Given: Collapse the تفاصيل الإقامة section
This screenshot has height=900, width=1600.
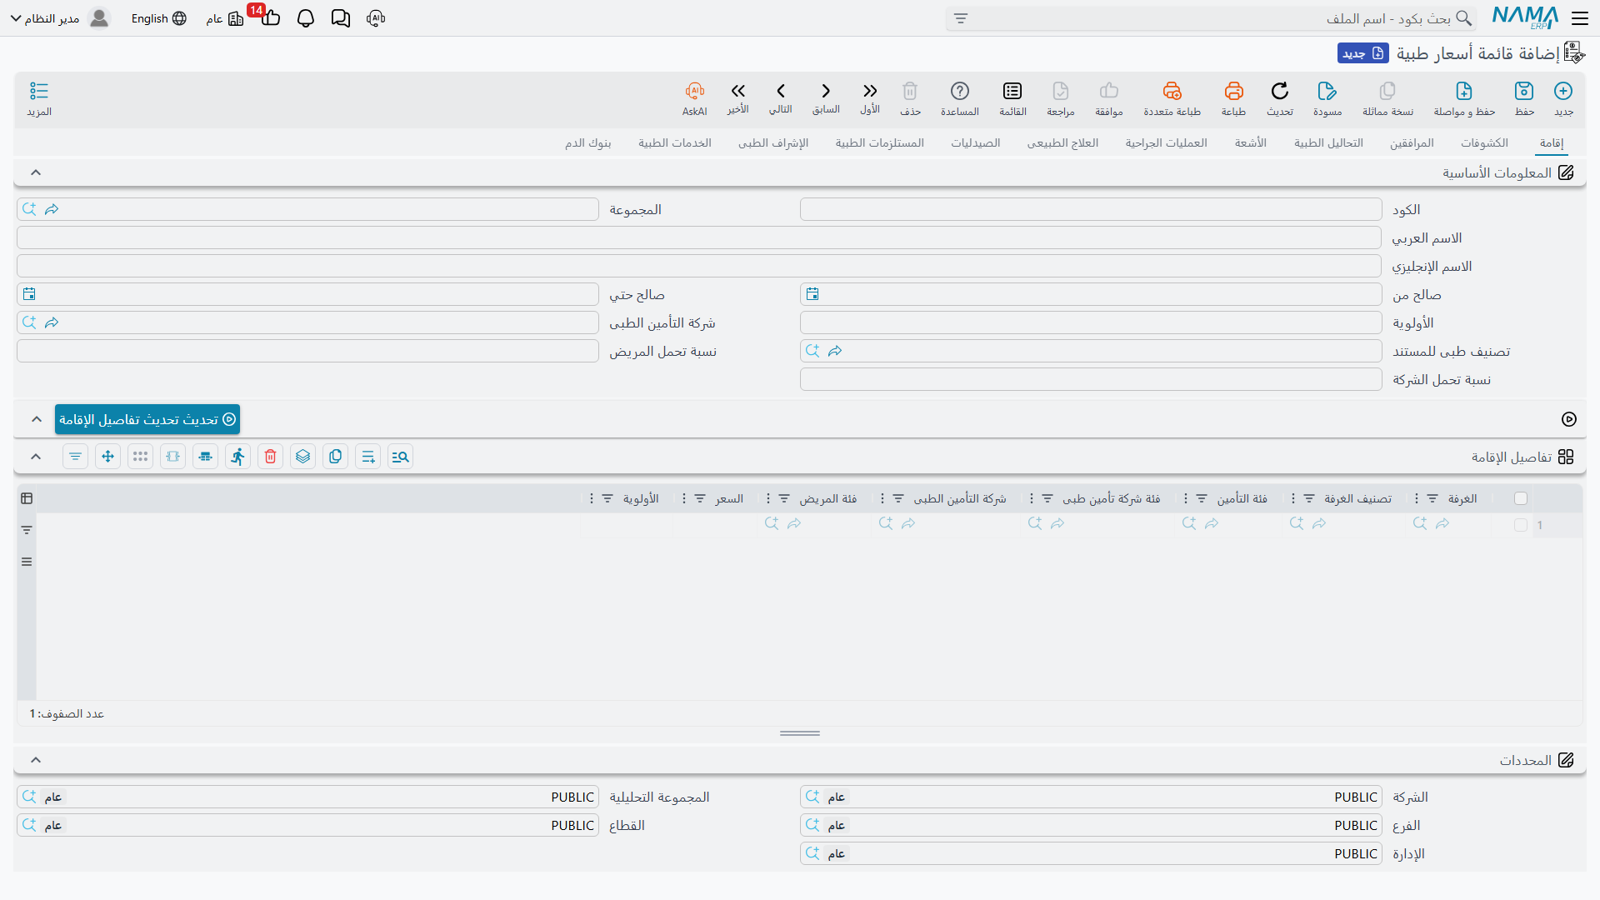Looking at the screenshot, I should [36, 457].
